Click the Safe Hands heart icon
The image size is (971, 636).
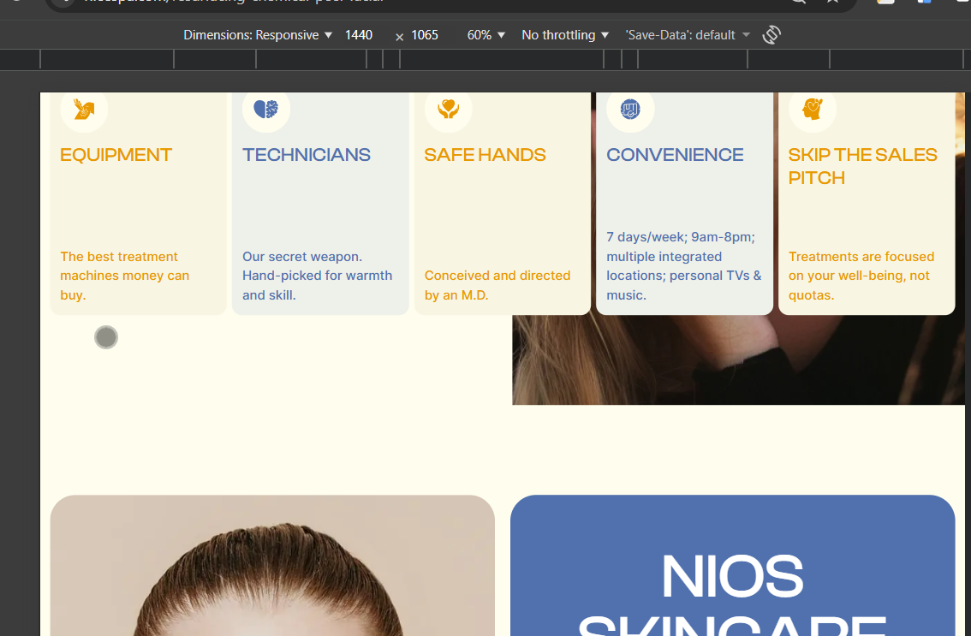(449, 109)
